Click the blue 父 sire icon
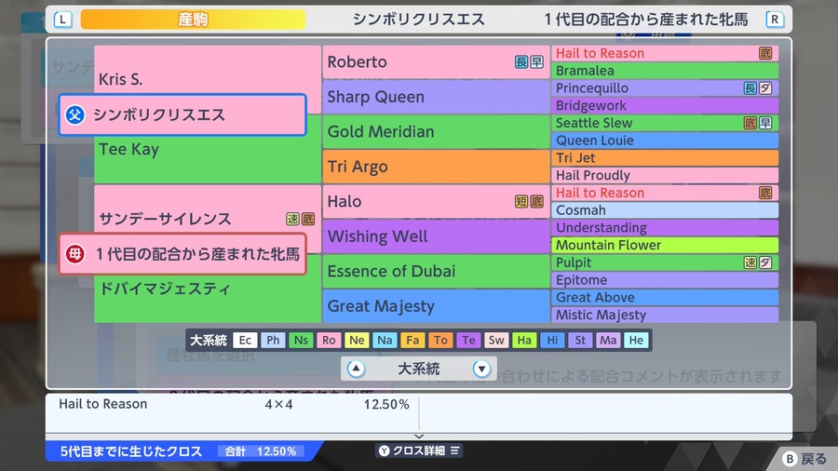Image resolution: width=838 pixels, height=471 pixels. (x=74, y=114)
